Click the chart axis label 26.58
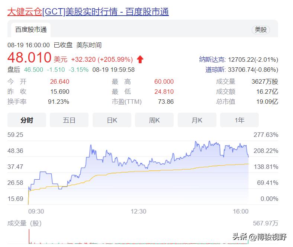 15,183
